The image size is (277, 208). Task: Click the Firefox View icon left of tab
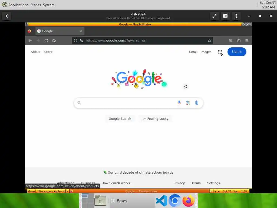coord(29,31)
